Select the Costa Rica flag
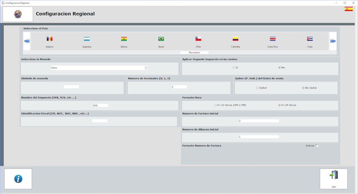The width and height of the screenshot is (358, 194). coord(273,39)
